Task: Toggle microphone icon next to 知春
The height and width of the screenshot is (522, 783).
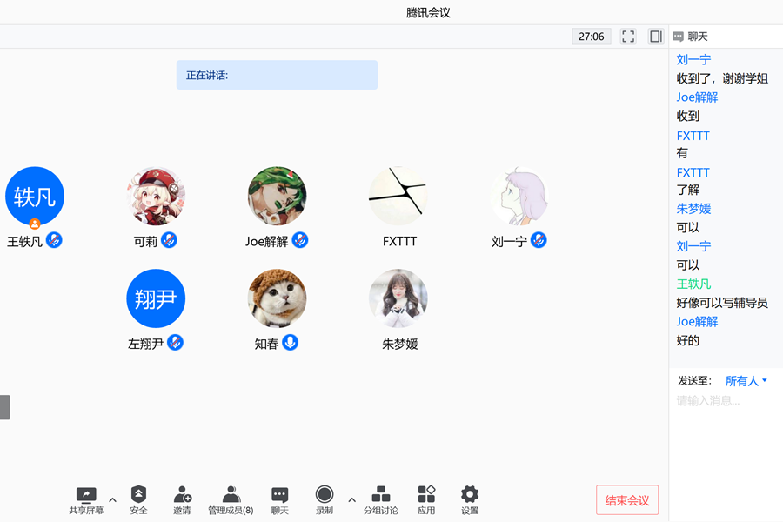Action: (291, 343)
